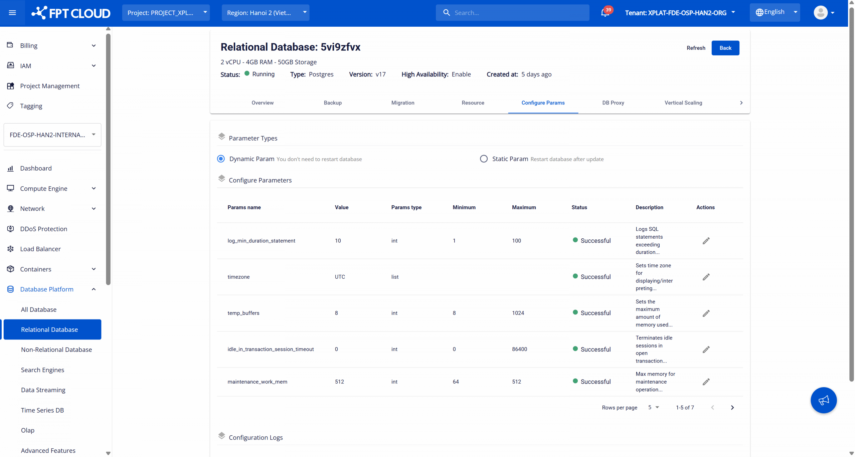Select the Static Param radio button
Viewport: 855px width, 457px height.
pos(484,159)
